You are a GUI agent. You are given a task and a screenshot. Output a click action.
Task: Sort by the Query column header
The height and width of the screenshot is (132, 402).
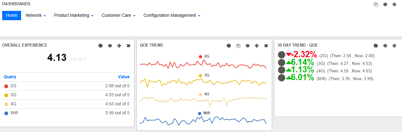[10, 77]
